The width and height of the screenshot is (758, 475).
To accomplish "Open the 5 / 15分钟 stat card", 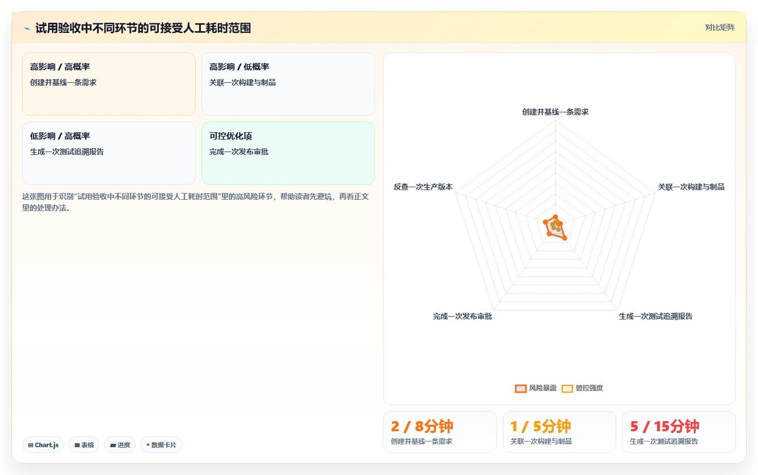I will (x=679, y=432).
